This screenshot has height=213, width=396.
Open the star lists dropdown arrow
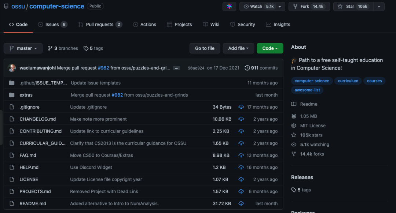point(379,6)
